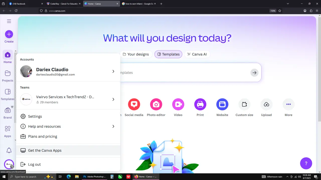This screenshot has width=321, height=180.
Task: Click the 150% zoom indicator
Action: pyautogui.click(x=273, y=11)
